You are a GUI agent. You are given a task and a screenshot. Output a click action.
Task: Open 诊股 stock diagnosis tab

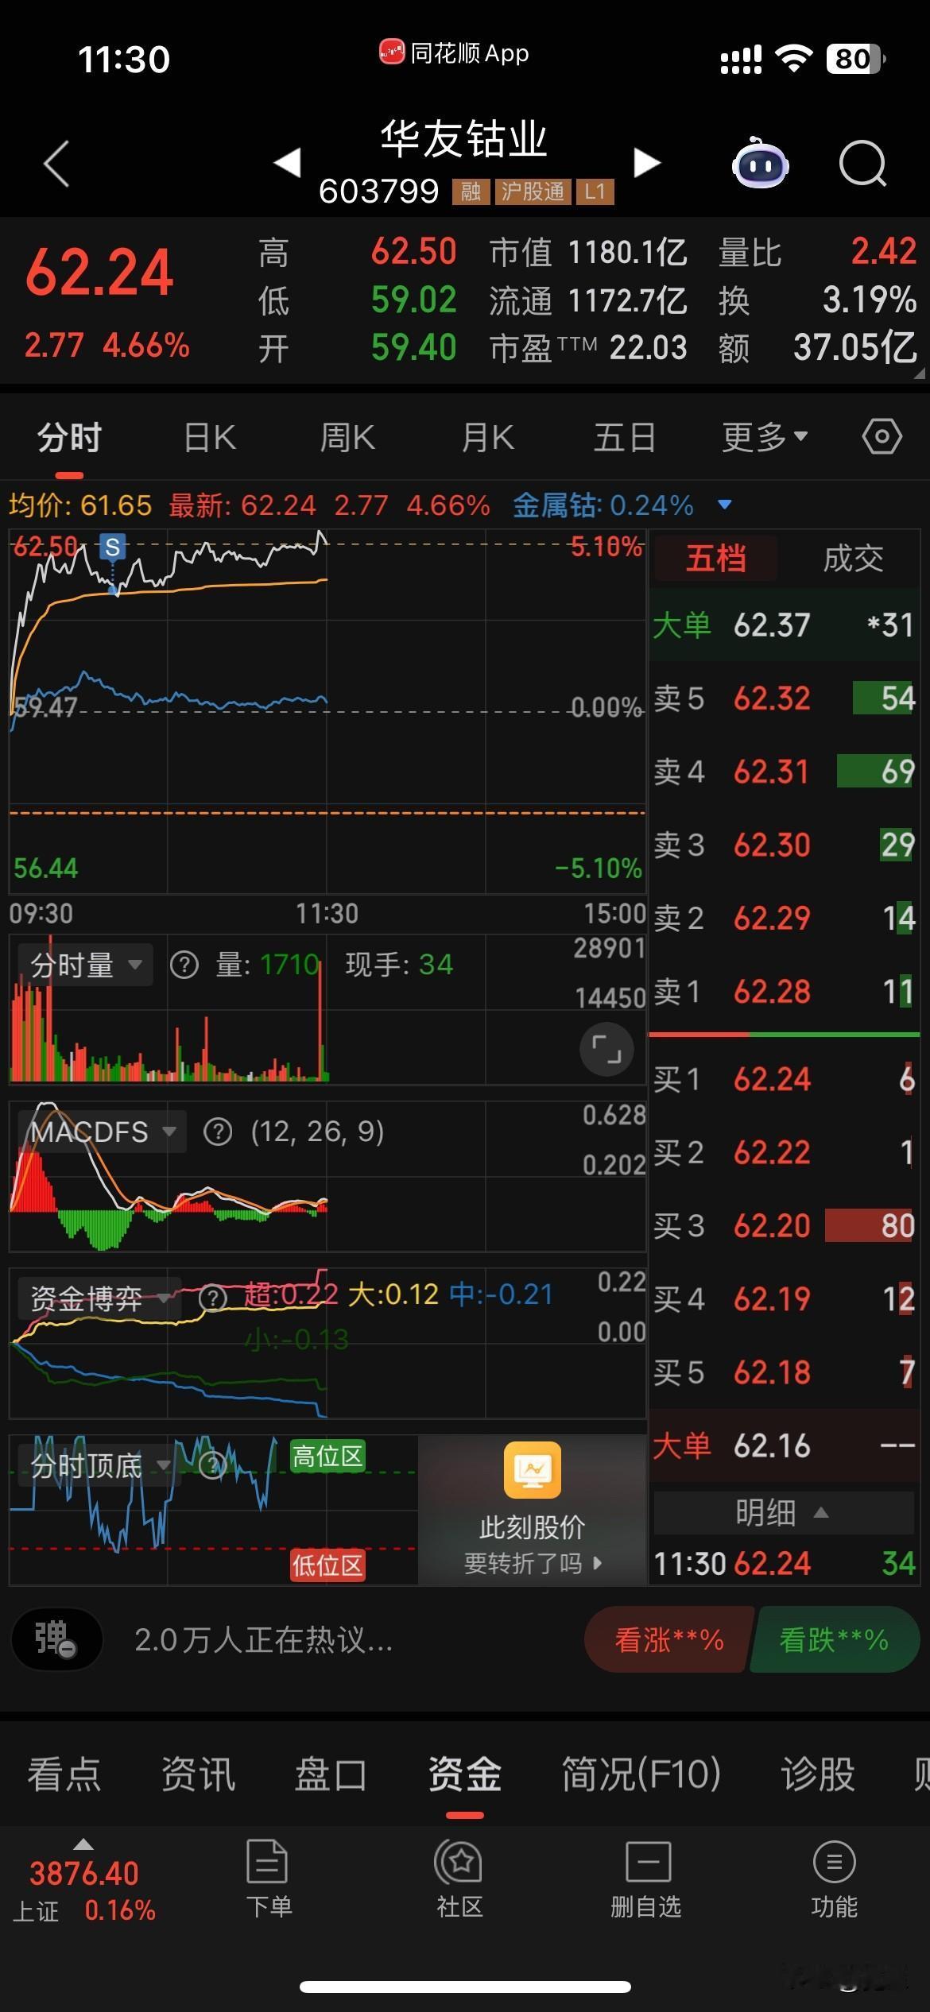[x=818, y=1774]
